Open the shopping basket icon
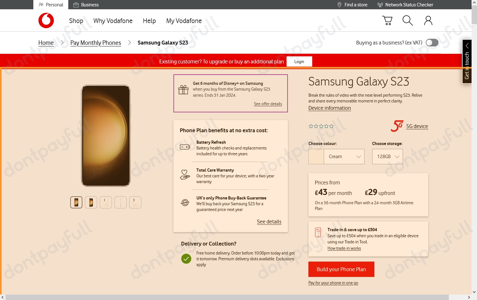The height and width of the screenshot is (300, 477). click(387, 20)
